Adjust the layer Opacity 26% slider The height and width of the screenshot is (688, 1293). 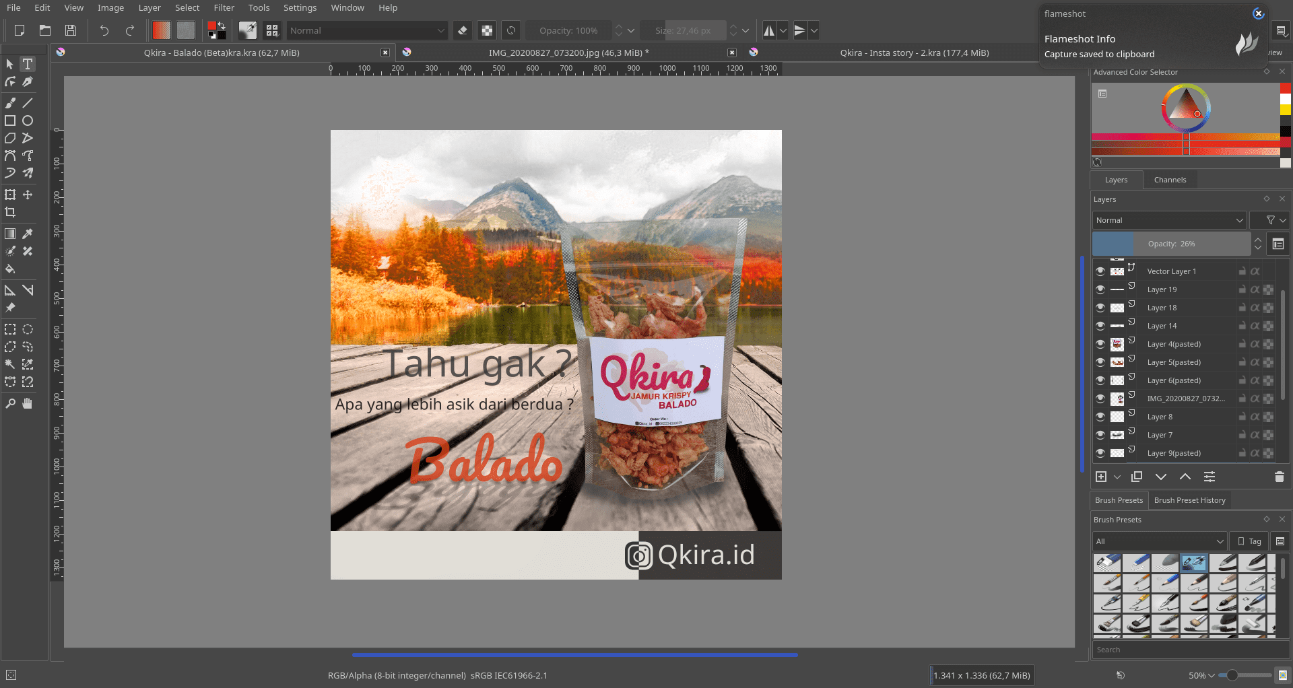point(1171,244)
